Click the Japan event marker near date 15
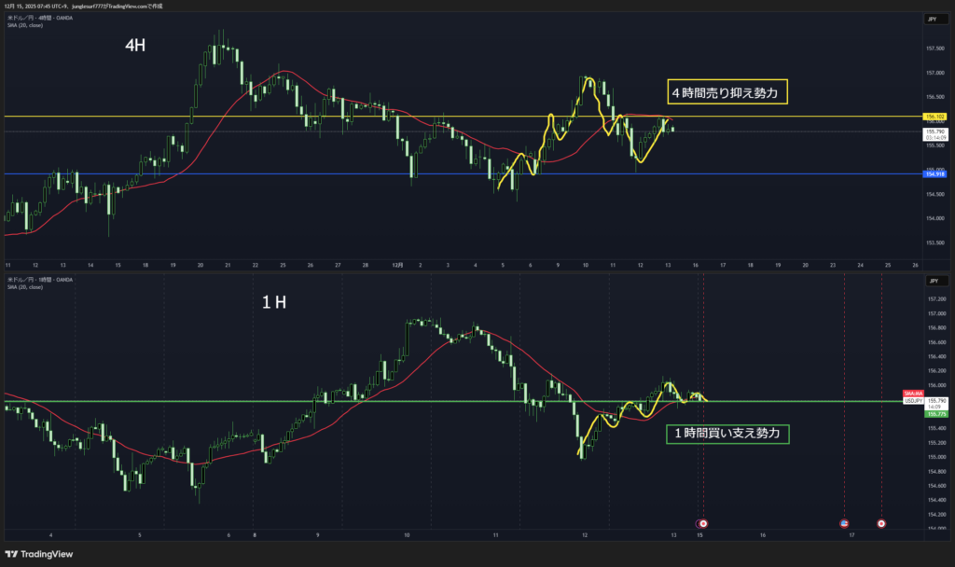The width and height of the screenshot is (955, 567). click(703, 524)
